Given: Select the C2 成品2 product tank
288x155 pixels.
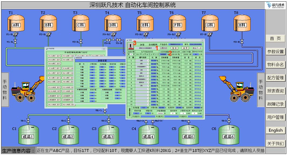Looking at the screenshot, I should (68, 135).
